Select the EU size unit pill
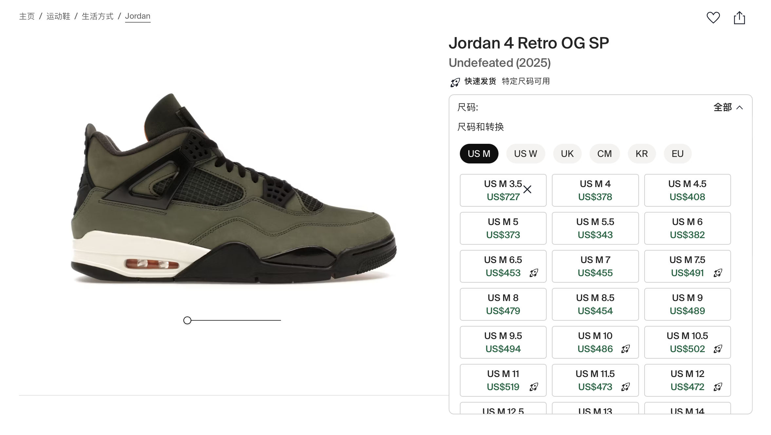The height and width of the screenshot is (435, 771). pos(677,154)
